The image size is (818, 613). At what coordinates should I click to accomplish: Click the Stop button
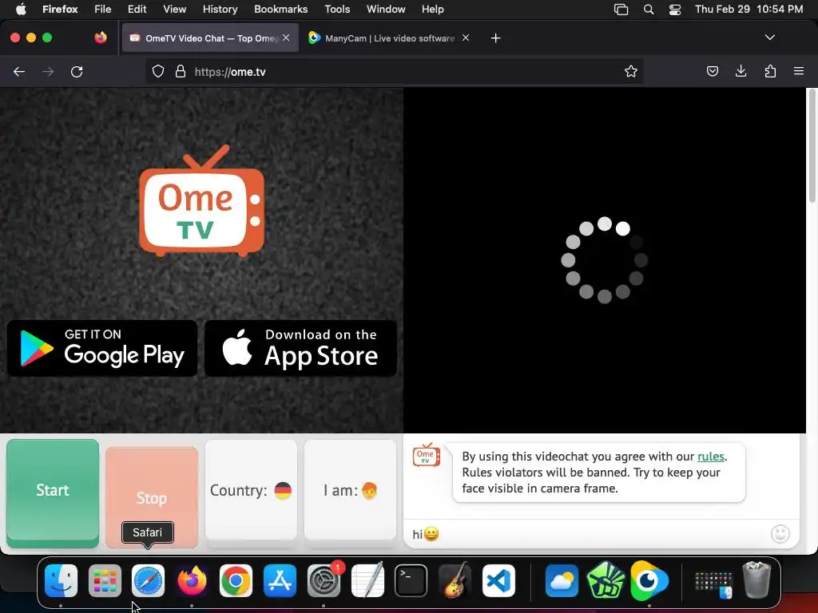pyautogui.click(x=152, y=497)
